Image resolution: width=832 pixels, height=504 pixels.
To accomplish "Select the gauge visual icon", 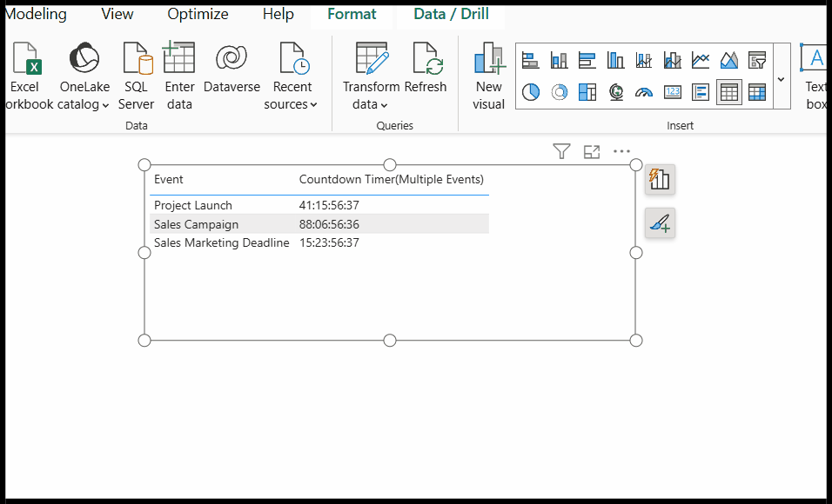I will [x=644, y=92].
